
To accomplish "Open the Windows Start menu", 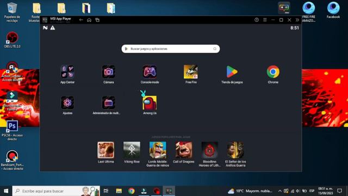I will pyautogui.click(x=6, y=191).
